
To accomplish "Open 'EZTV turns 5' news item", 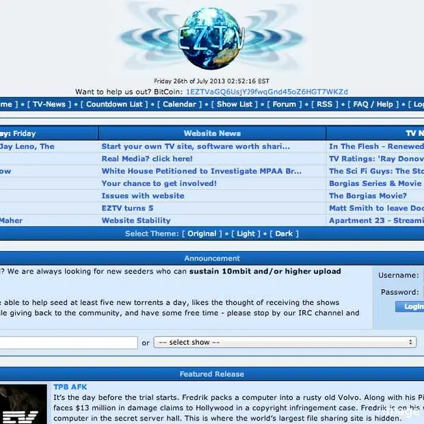I will 127,208.
